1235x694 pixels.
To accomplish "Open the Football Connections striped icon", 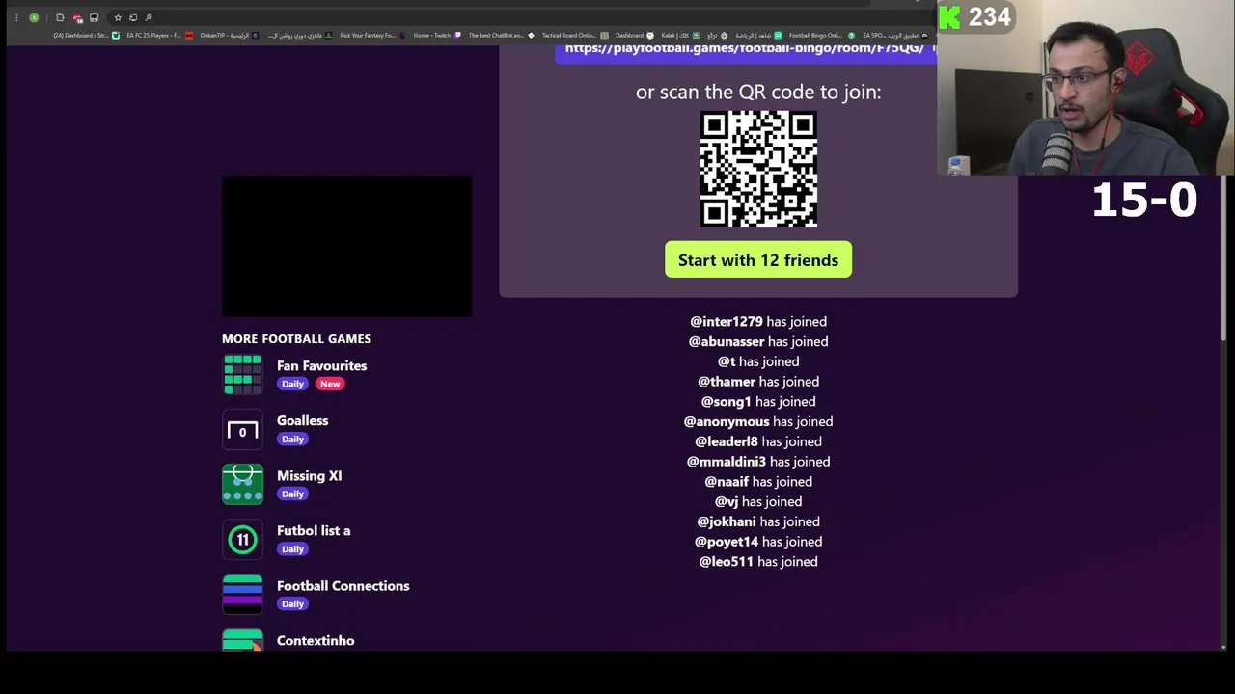I will click(242, 594).
